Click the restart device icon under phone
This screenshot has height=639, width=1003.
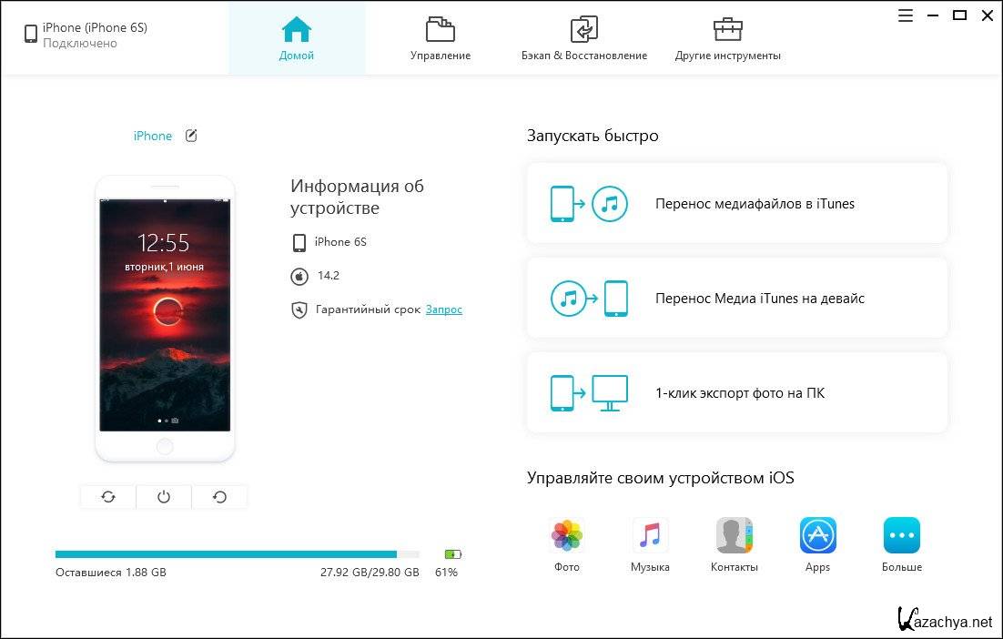[219, 497]
